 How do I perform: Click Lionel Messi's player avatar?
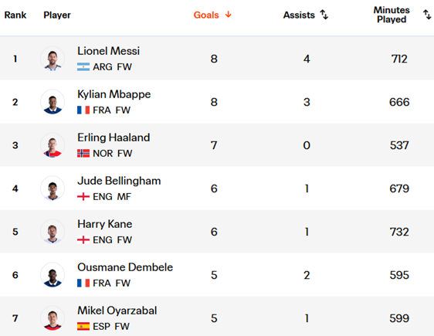click(53, 59)
